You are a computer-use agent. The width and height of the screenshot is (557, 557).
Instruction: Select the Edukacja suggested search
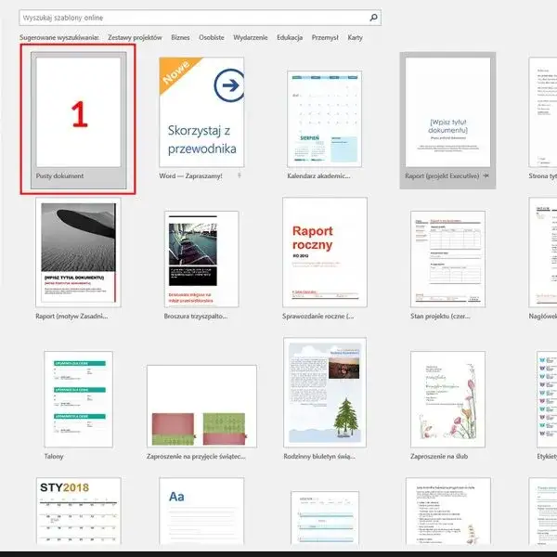click(290, 37)
